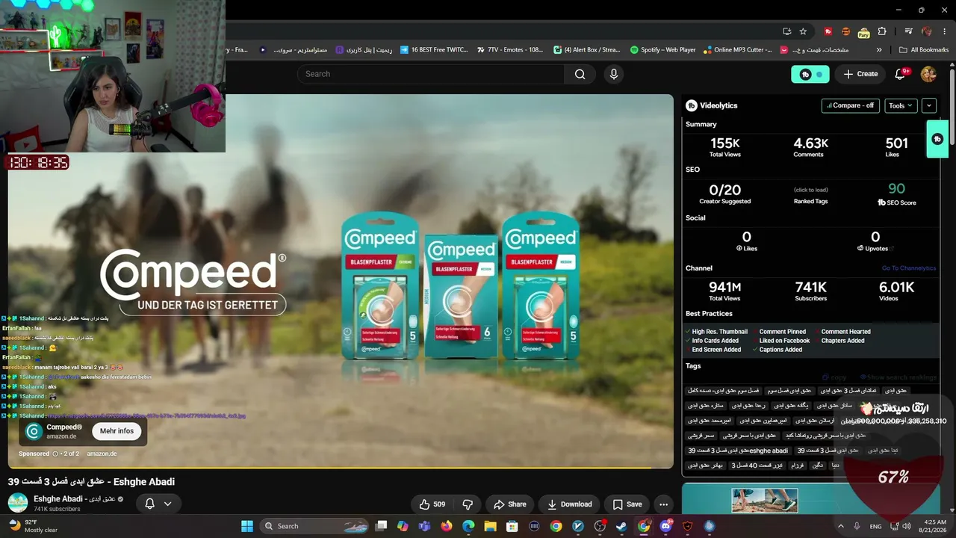Open the 7TV - Emotes bookmark
The height and width of the screenshot is (538, 956).
pyautogui.click(x=509, y=50)
